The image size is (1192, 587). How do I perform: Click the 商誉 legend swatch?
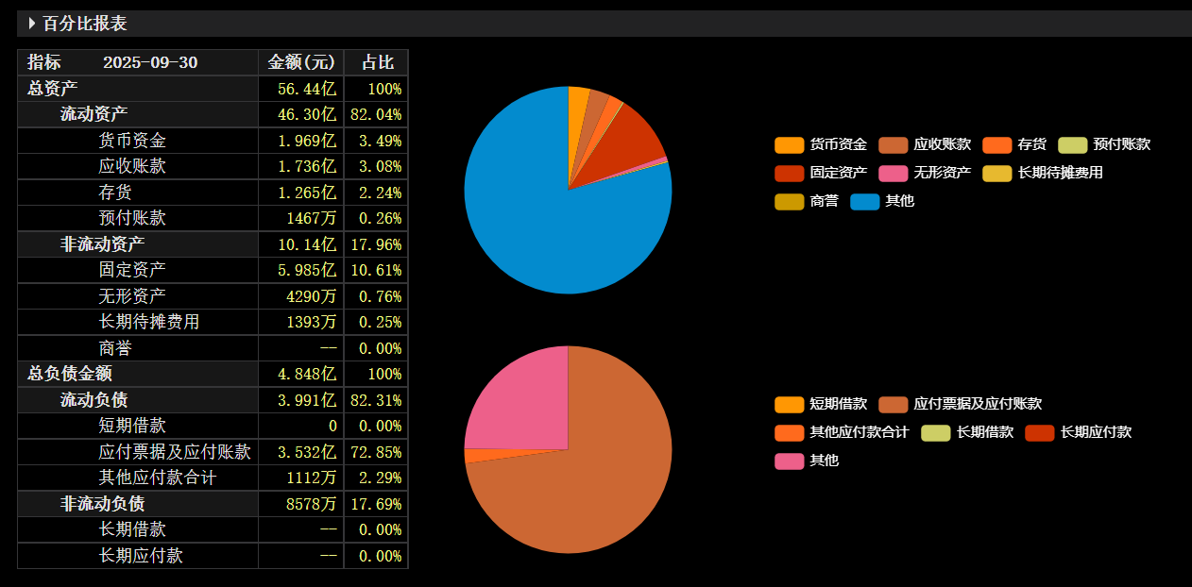pos(790,201)
